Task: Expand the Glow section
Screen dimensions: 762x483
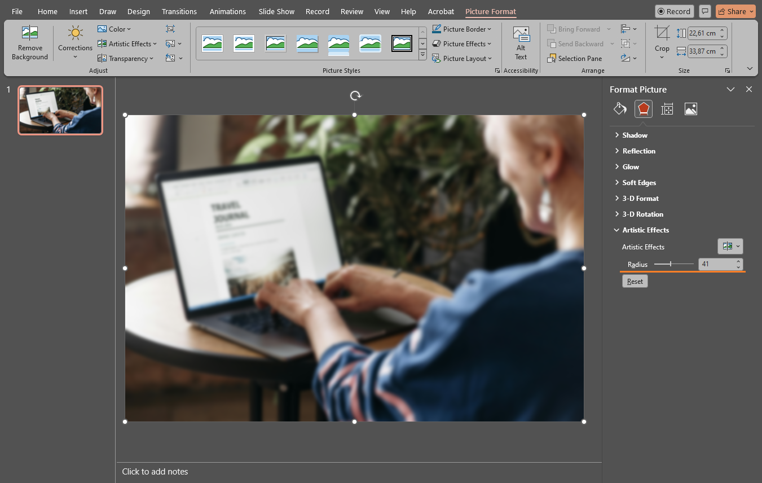Action: 627,166
